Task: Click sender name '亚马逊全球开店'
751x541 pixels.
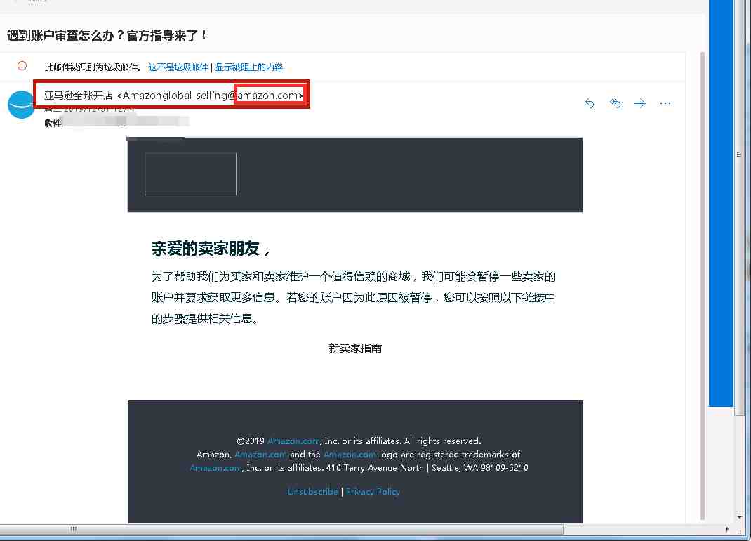Action: [x=78, y=96]
